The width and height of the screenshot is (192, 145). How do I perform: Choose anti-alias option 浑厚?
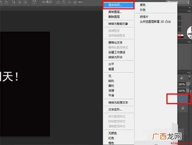tap(111, 91)
